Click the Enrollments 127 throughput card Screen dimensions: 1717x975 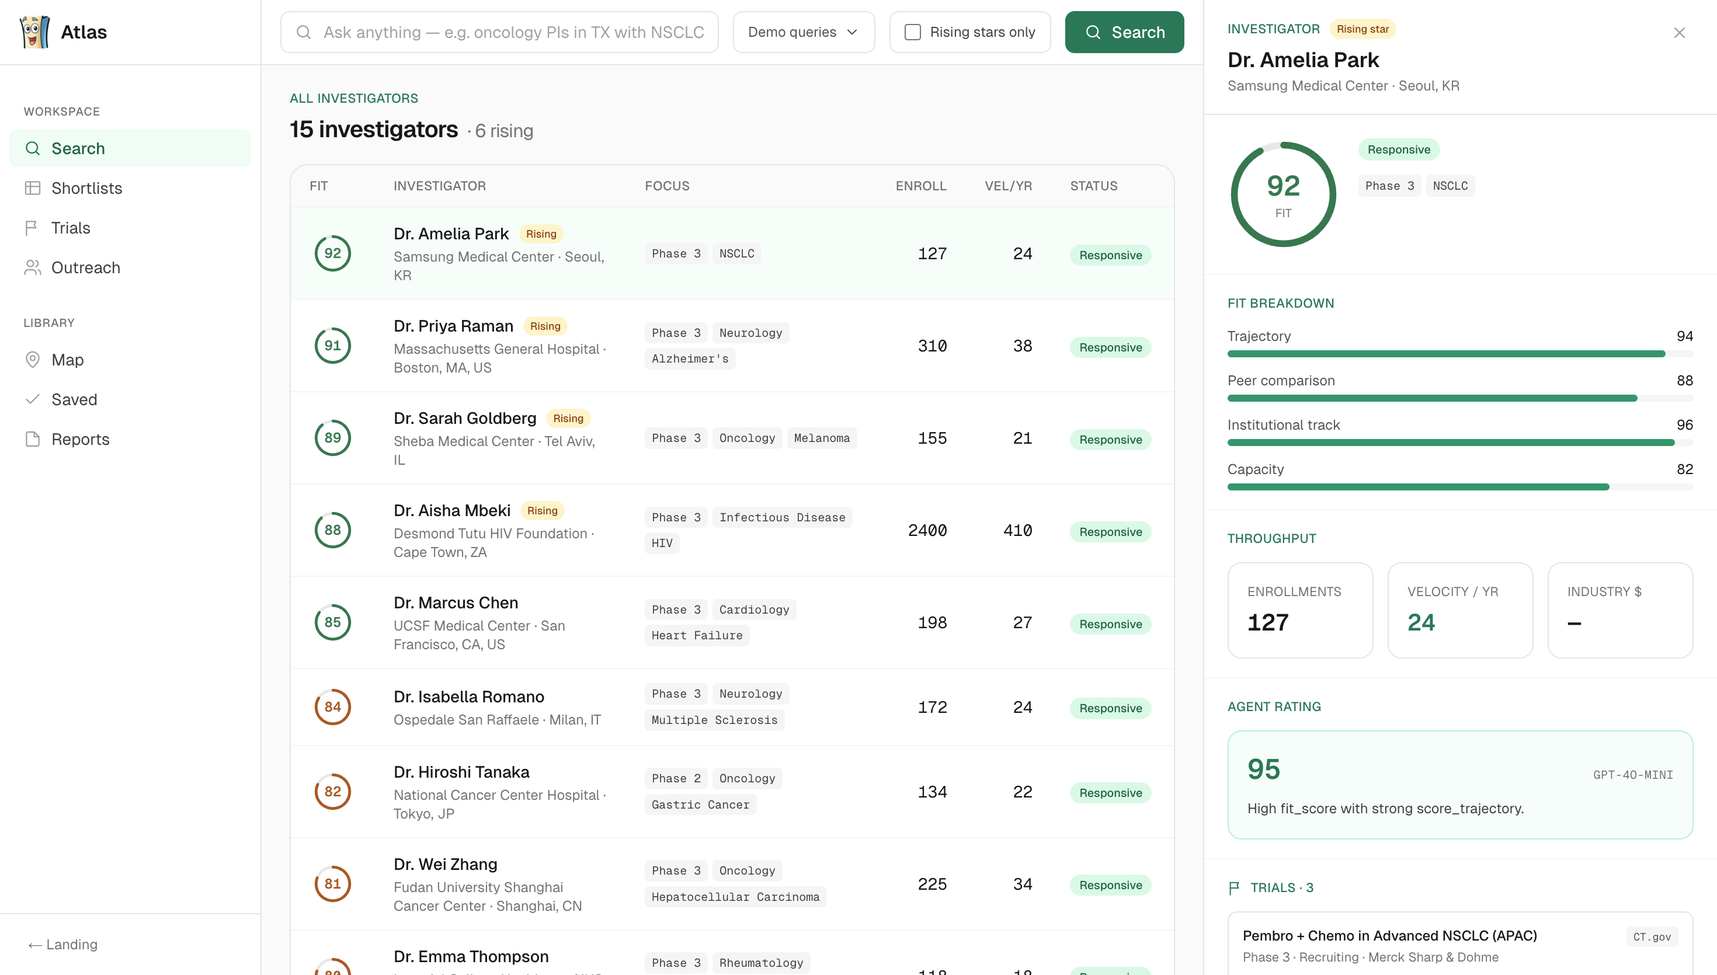(1300, 610)
